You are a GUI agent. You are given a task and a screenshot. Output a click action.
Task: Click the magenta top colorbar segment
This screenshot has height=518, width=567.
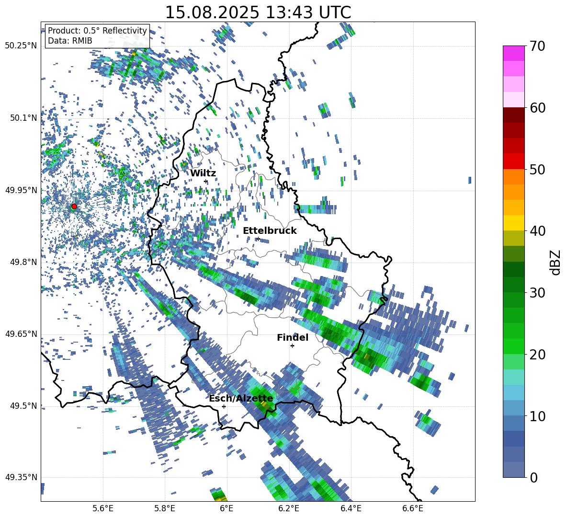(513, 53)
